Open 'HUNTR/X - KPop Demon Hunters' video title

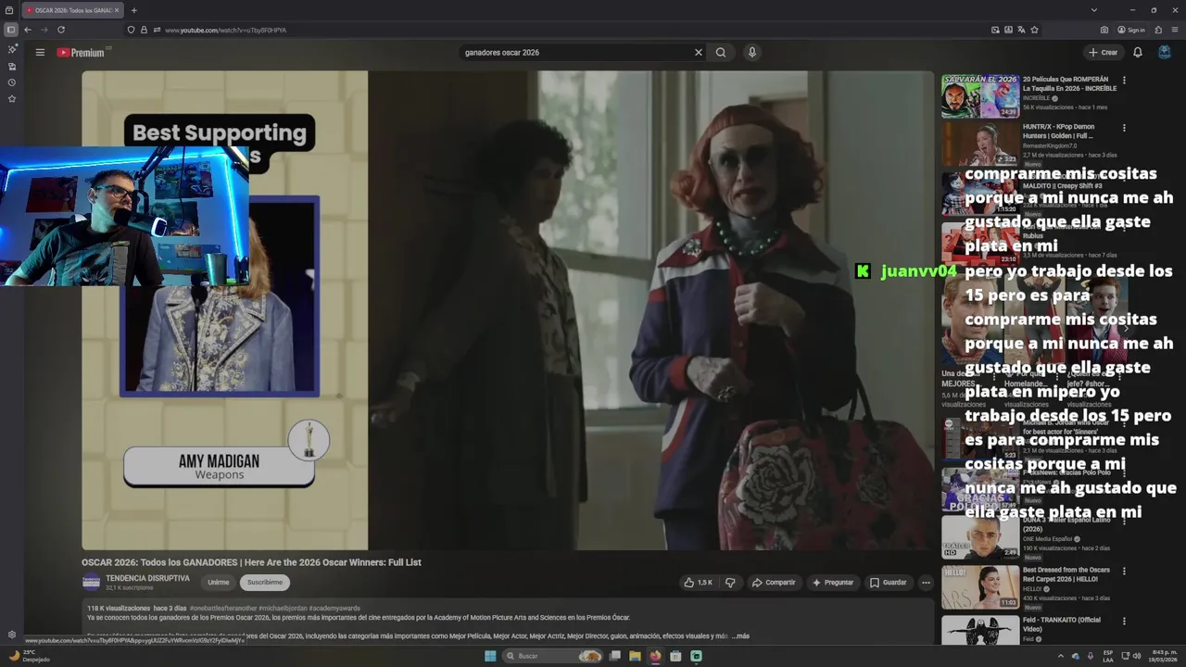click(1058, 132)
